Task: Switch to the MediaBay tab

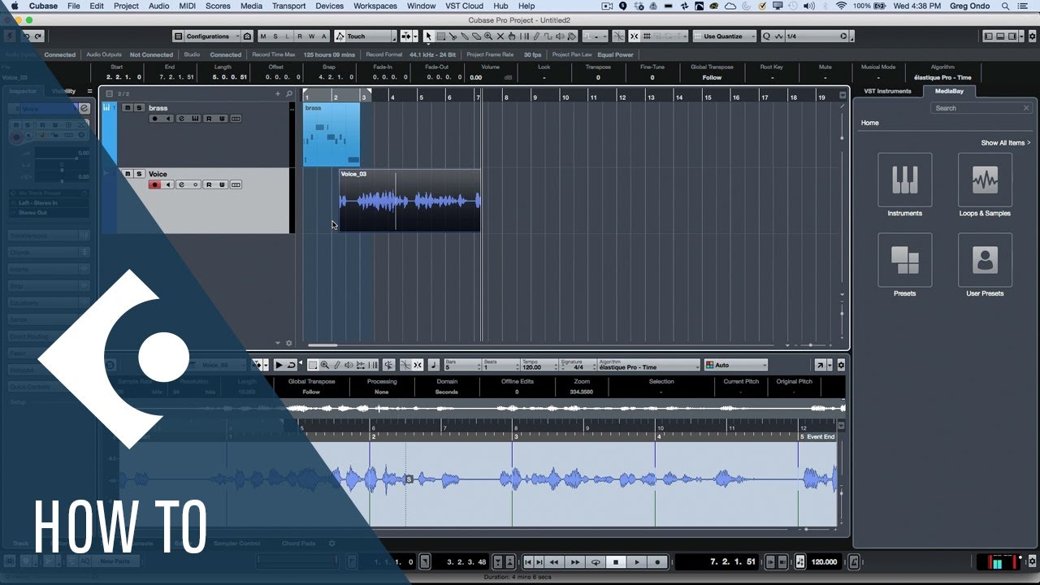Action: coord(948,91)
